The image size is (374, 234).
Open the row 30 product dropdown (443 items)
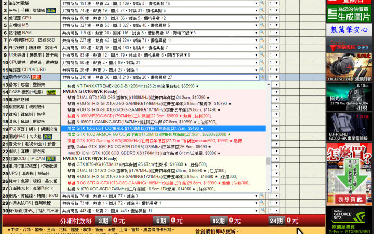coord(160,211)
